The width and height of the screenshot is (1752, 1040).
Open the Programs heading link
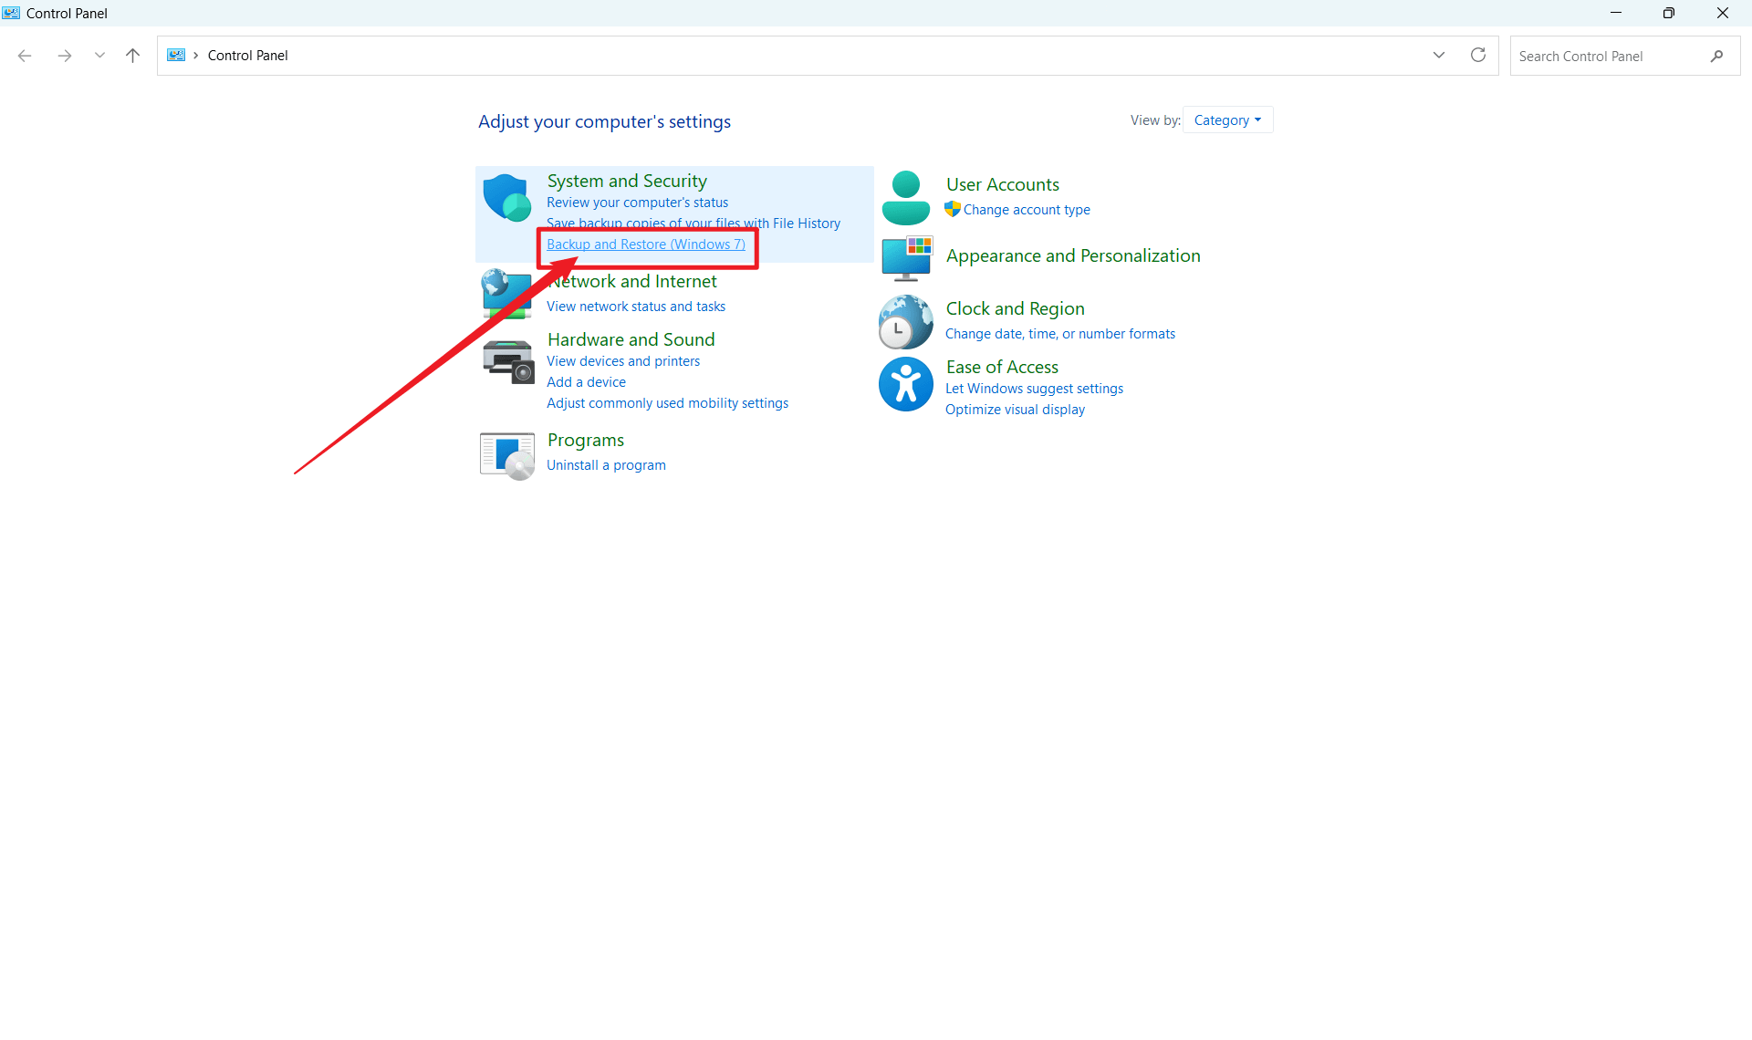586,440
